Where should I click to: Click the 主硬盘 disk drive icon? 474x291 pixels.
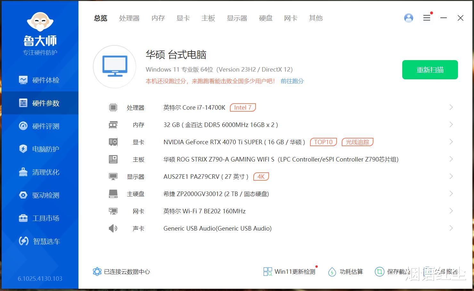click(x=113, y=194)
